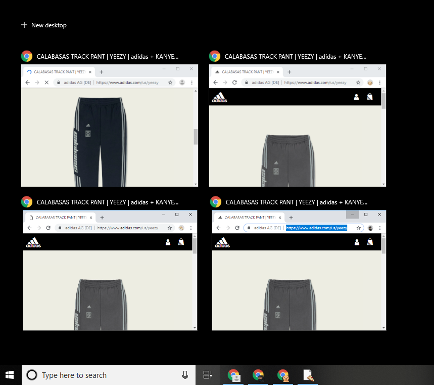Viewport: 434px width, 385px height.
Task: Click the scrollbar in the navy pants window
Action: 195,137
